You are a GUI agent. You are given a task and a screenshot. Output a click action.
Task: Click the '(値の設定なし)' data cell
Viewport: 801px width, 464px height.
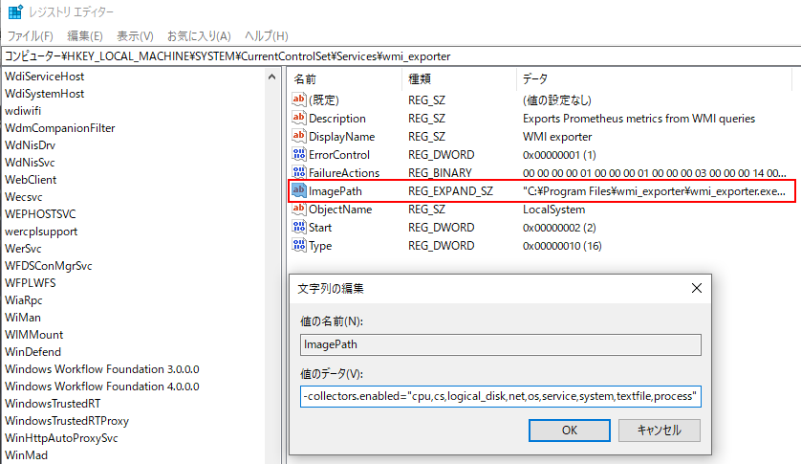(x=557, y=99)
